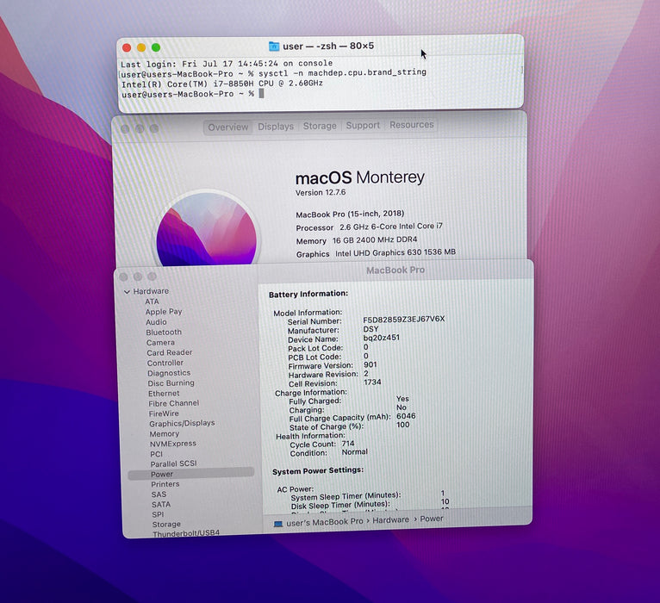The width and height of the screenshot is (660, 603).
Task: Click the green zoom button on Terminal
Action: [x=156, y=47]
